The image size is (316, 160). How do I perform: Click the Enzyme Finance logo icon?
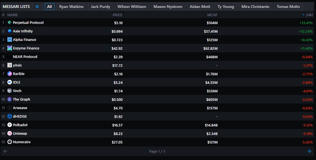coord(9,48)
